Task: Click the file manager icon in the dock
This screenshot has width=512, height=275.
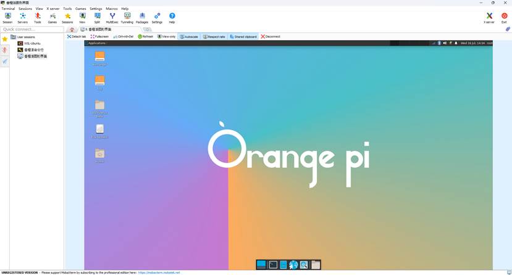Action: (x=283, y=265)
